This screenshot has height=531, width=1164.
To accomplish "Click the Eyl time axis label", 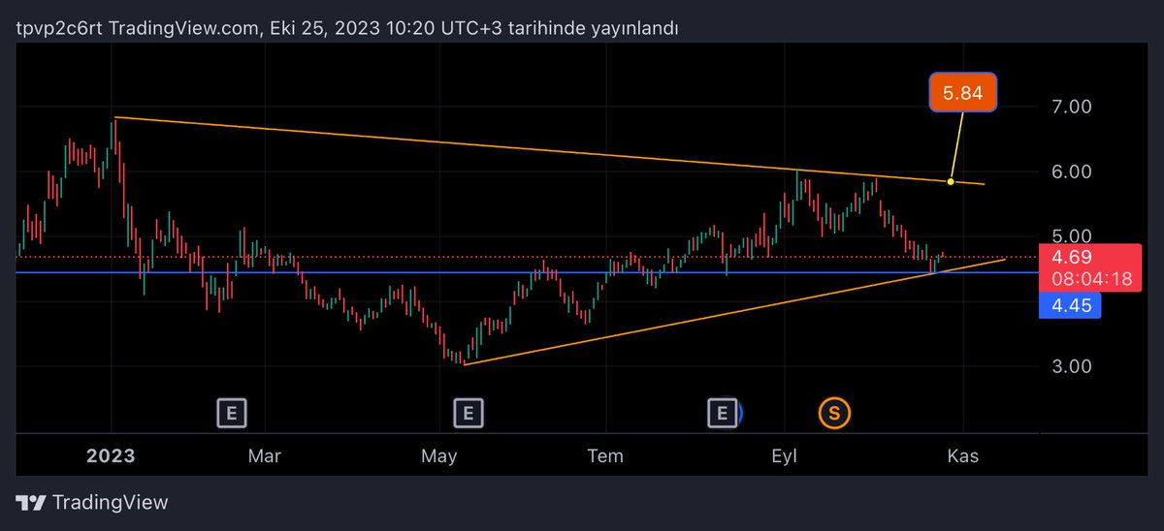I will pos(784,456).
